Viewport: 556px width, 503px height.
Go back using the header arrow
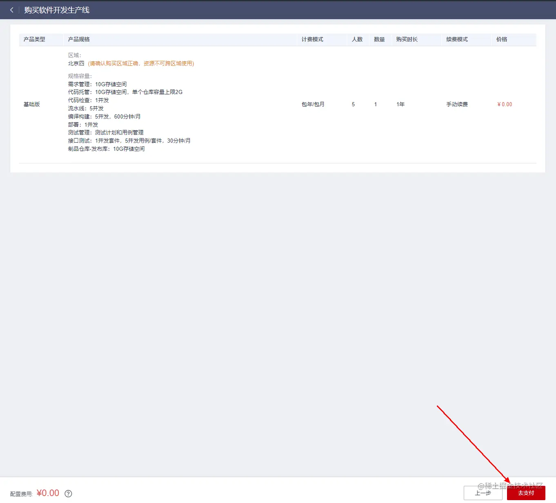click(x=11, y=10)
